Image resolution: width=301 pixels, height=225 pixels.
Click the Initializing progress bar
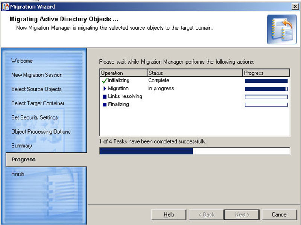pyautogui.click(x=266, y=81)
